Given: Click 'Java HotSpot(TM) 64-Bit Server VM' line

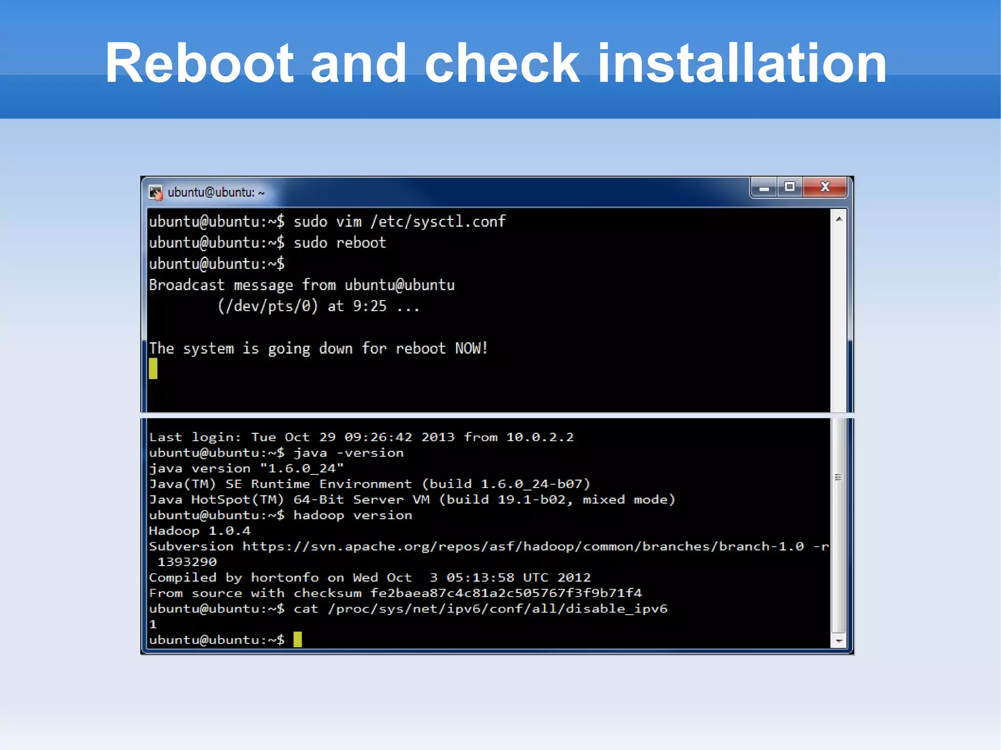Looking at the screenshot, I should point(412,500).
